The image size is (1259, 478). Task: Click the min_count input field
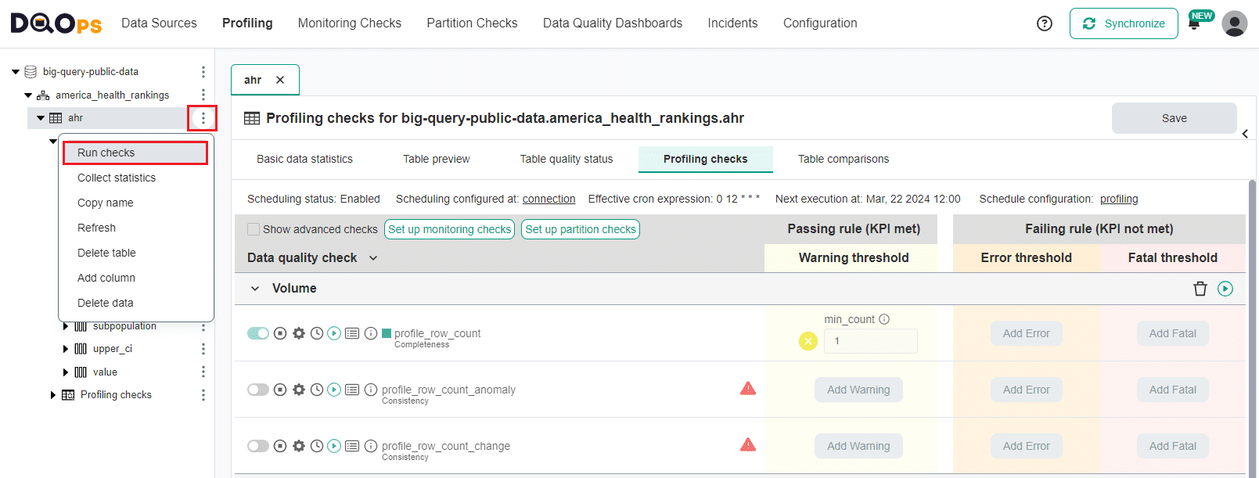[x=870, y=341]
